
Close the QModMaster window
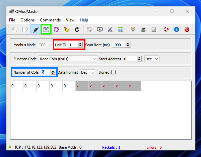187,11
